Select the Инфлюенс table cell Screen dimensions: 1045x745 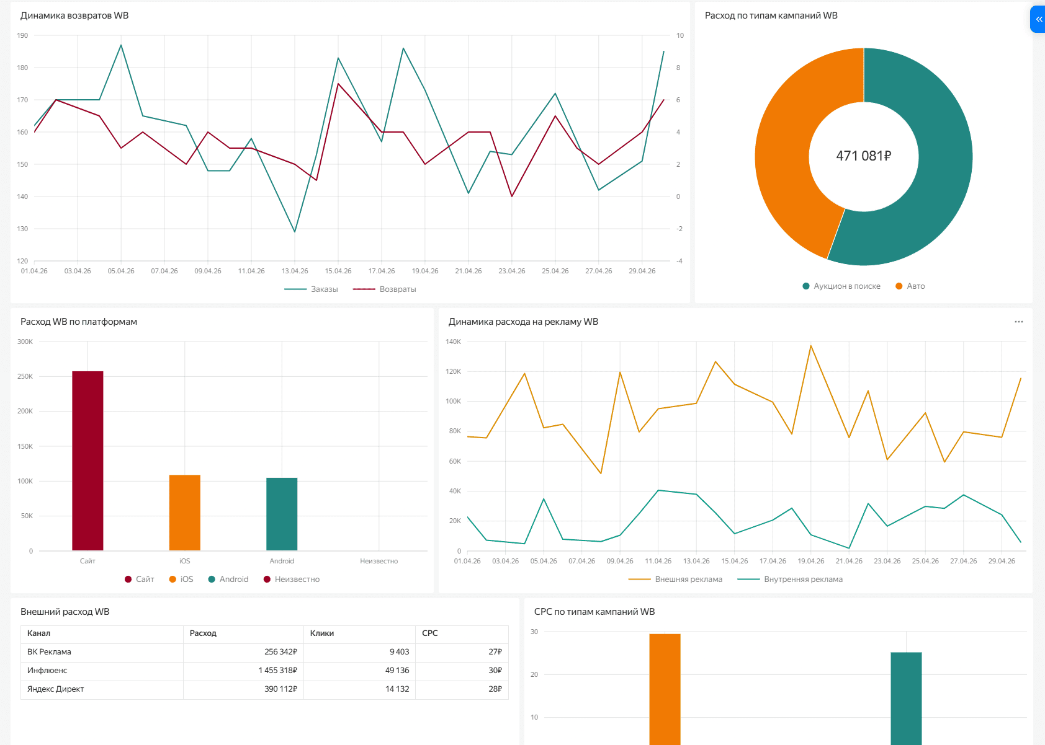pyautogui.click(x=102, y=671)
